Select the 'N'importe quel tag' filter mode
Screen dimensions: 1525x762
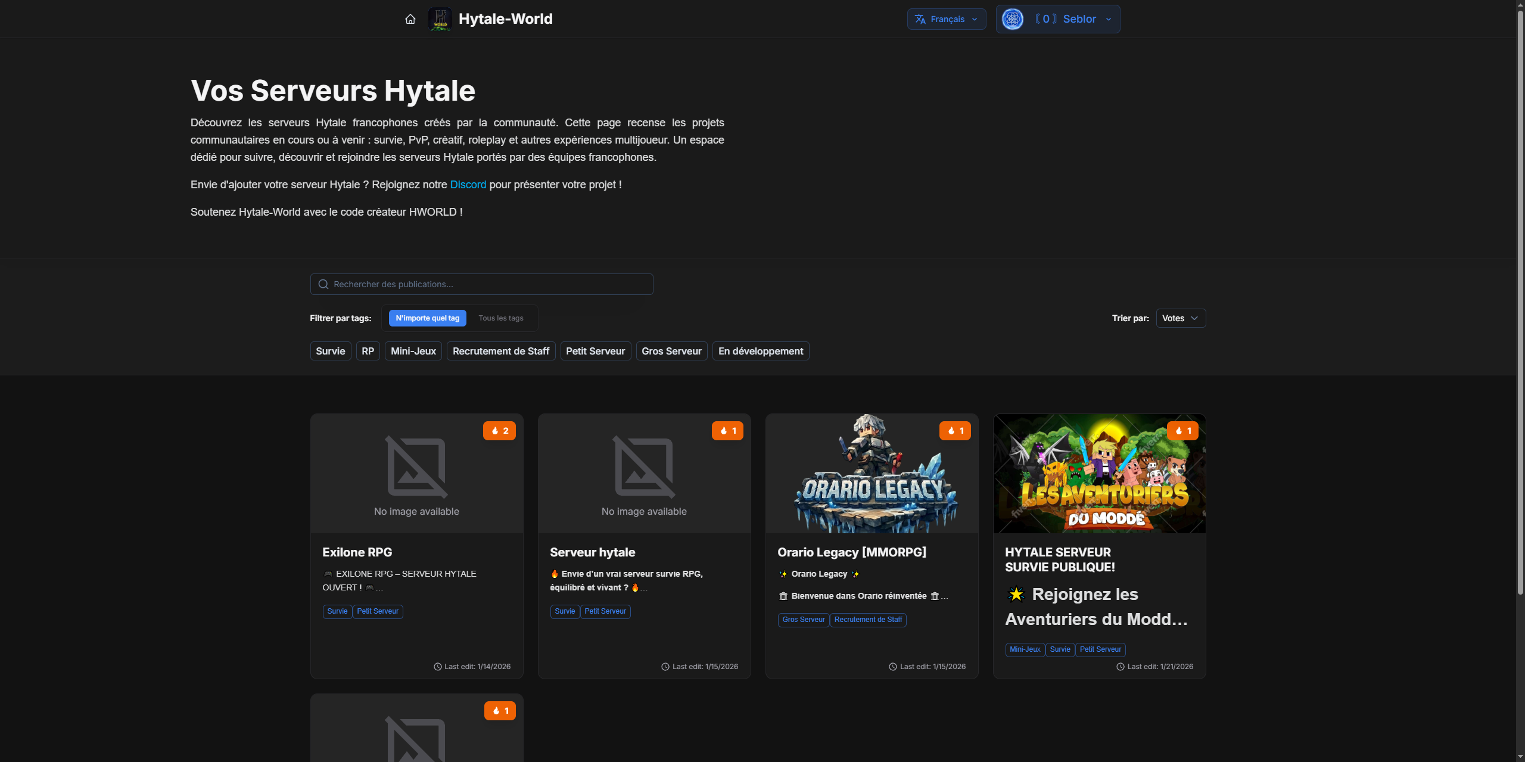pos(428,318)
